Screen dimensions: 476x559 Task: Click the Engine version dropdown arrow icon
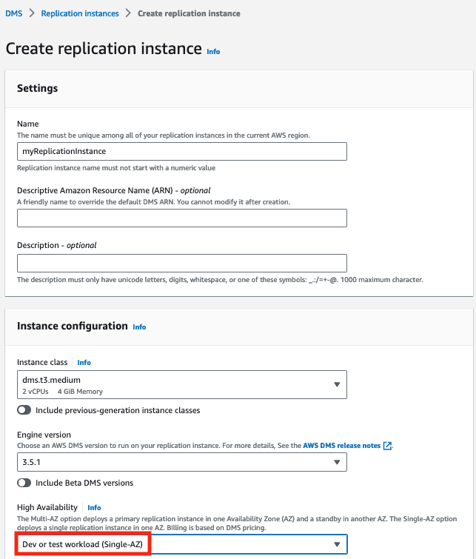click(337, 462)
